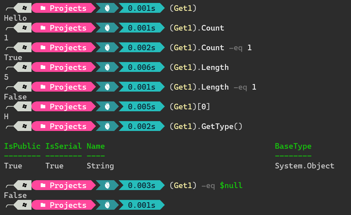Click the "$null" variable in the last command
The width and height of the screenshot is (351, 215).
231,185
